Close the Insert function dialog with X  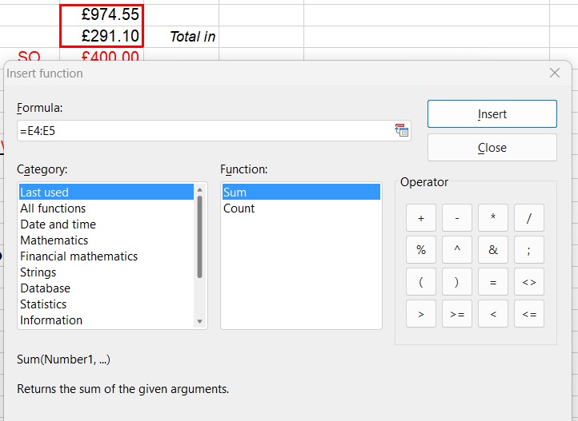point(555,73)
